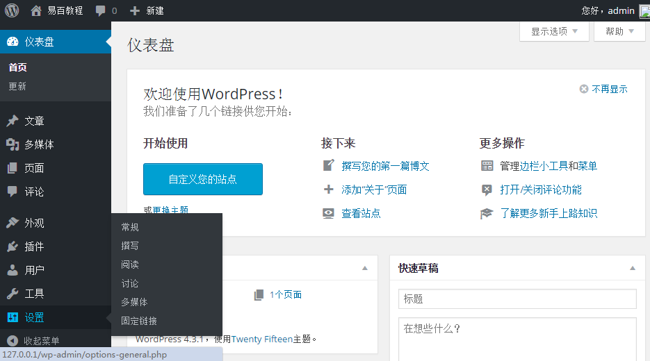
Task: Open the home icon for 易百教程 site
Action: (36, 10)
